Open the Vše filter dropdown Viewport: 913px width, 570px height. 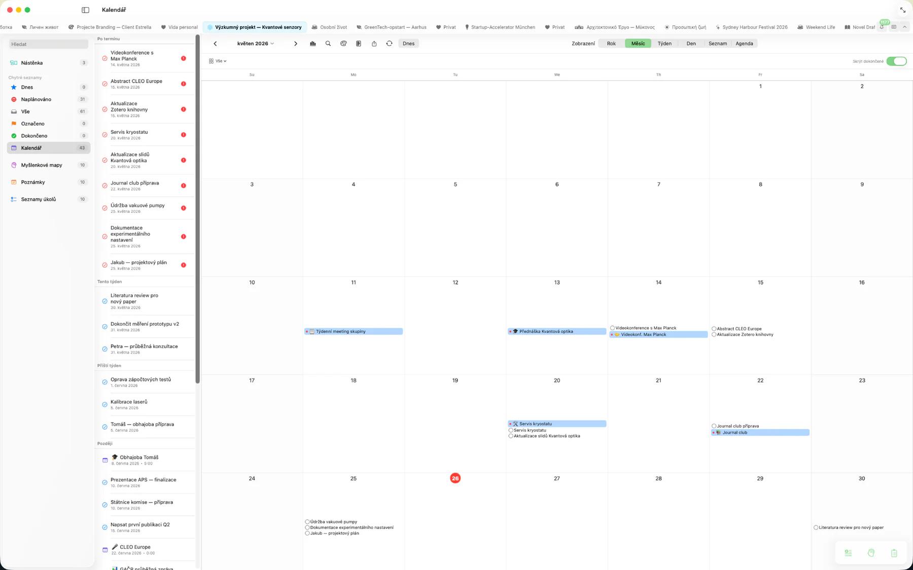pos(218,61)
